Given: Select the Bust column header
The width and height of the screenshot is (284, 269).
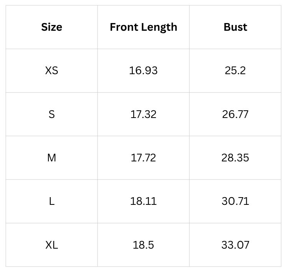Looking at the screenshot, I should [x=235, y=27].
